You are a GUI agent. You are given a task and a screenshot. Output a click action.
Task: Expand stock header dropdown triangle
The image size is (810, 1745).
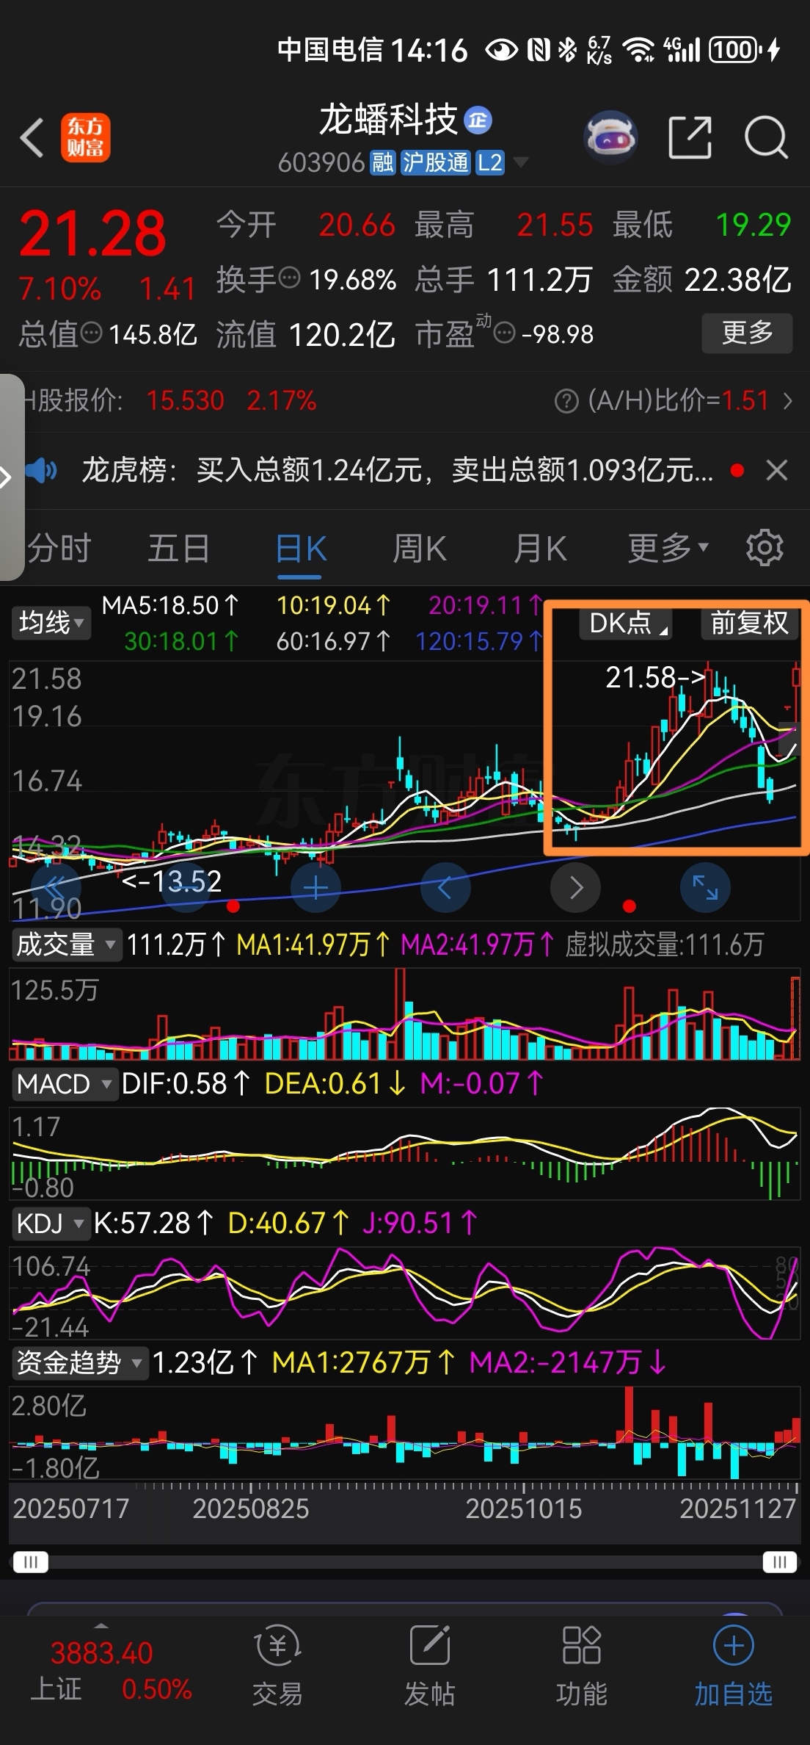tap(520, 162)
